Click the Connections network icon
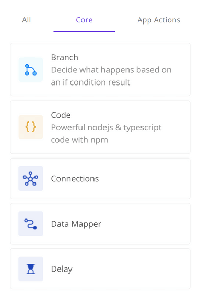The image size is (200, 292). [31, 178]
